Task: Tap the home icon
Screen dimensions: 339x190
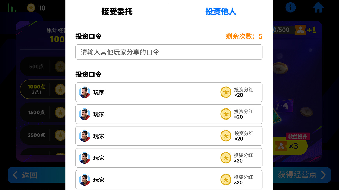Action: point(318,7)
